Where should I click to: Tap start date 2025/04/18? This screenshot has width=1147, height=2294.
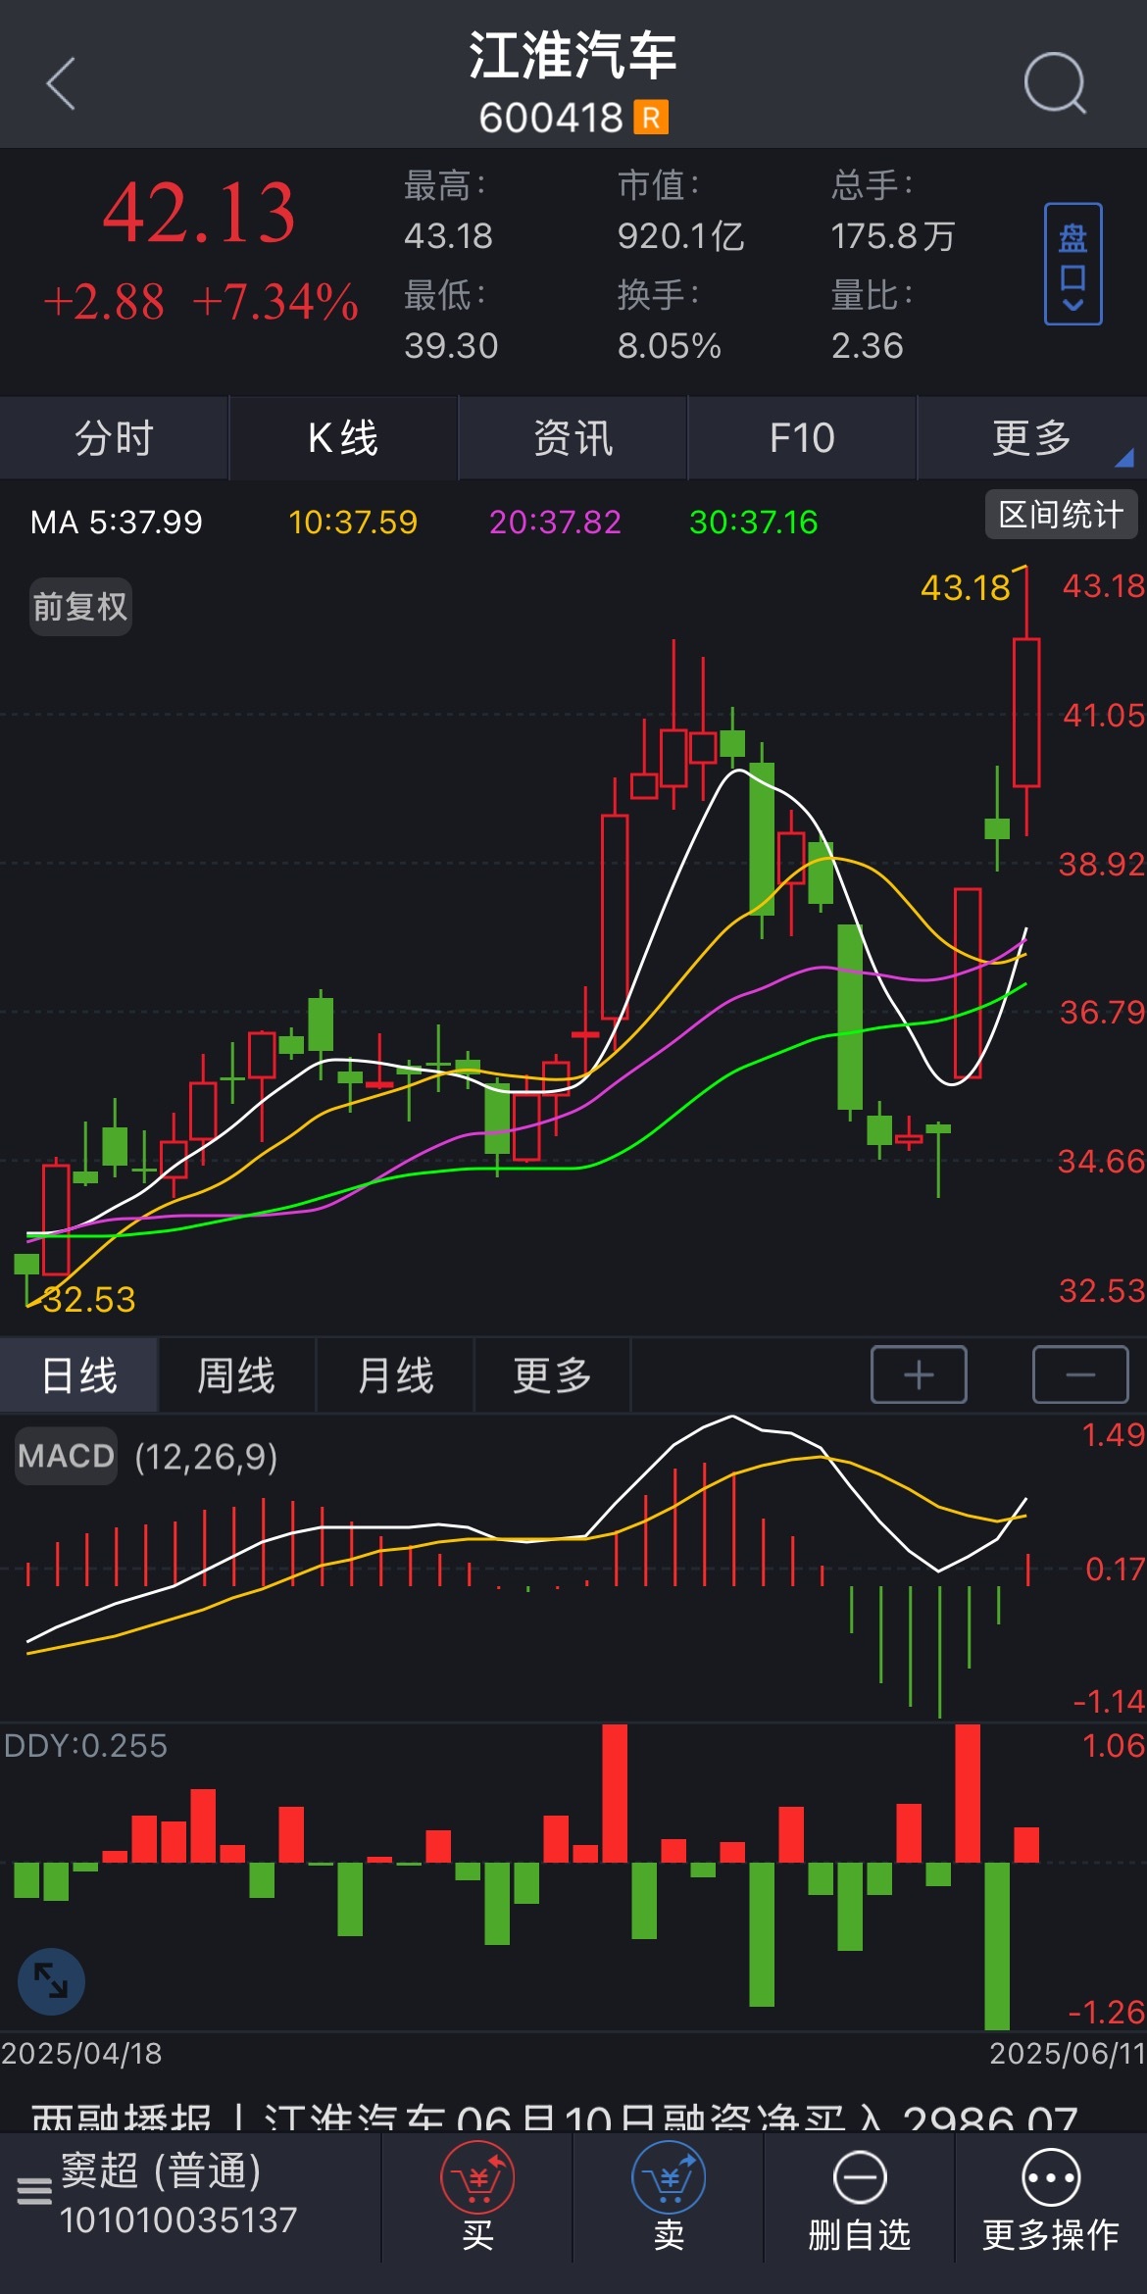coord(81,2053)
